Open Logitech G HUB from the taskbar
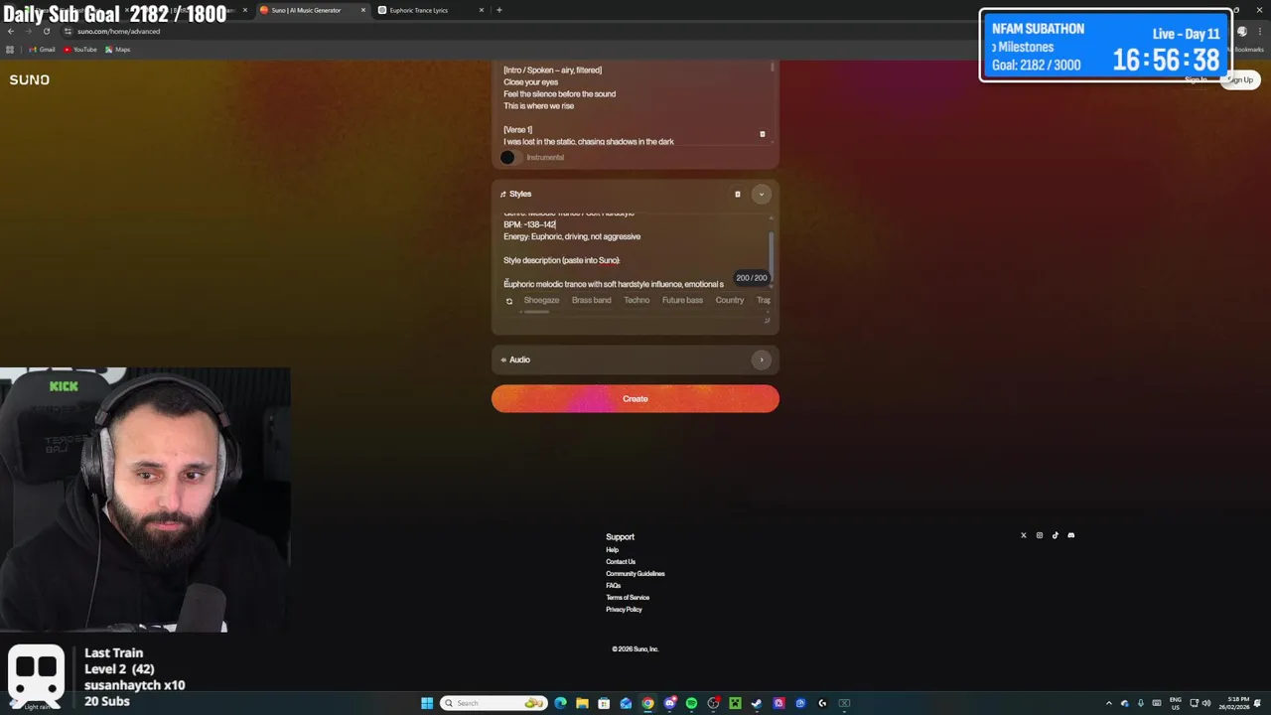Image resolution: width=1271 pixels, height=715 pixels. pos(822,703)
